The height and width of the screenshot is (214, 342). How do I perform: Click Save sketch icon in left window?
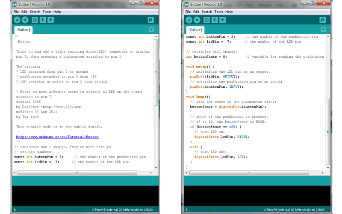click(50, 20)
